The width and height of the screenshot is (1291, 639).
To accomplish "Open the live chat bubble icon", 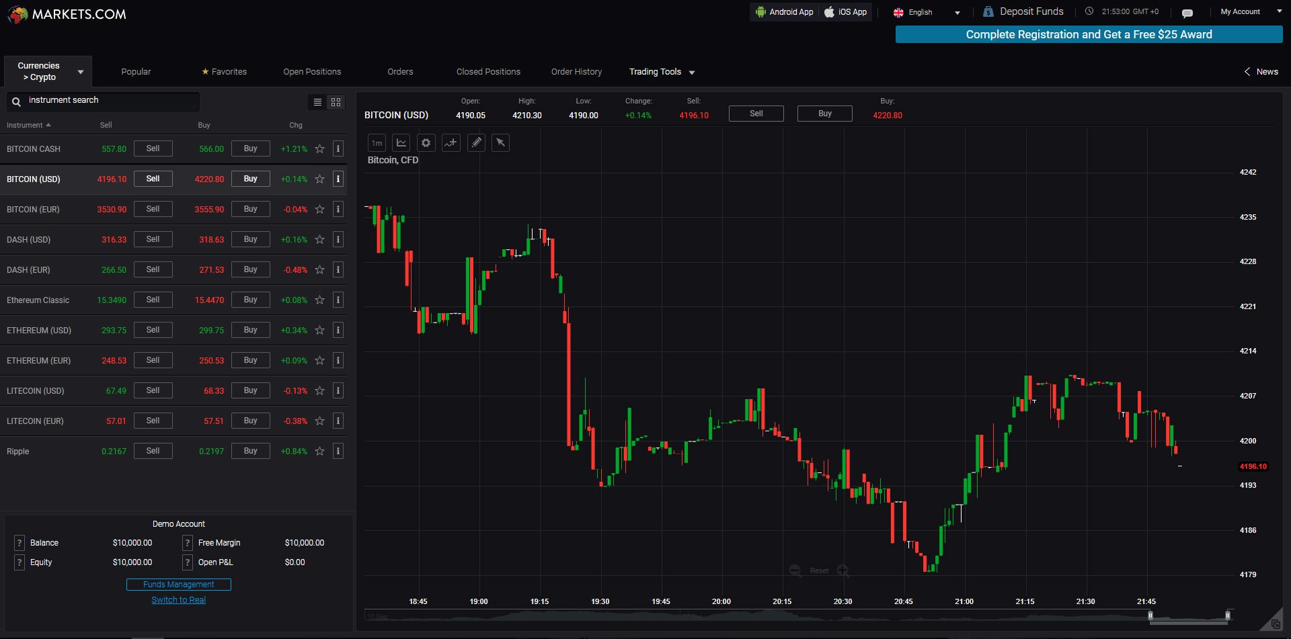I will point(1187,13).
